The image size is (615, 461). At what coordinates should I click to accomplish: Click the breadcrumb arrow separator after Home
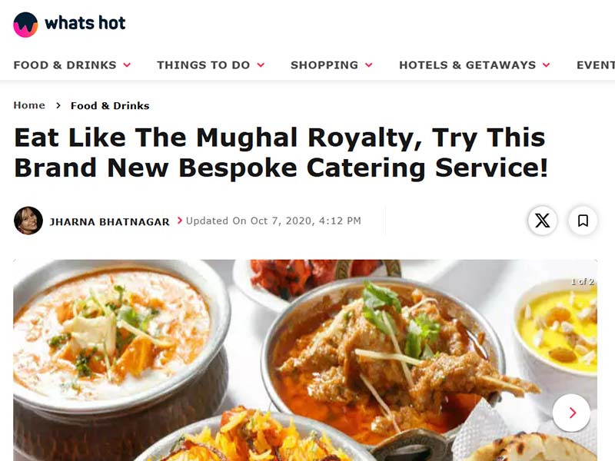pos(58,105)
